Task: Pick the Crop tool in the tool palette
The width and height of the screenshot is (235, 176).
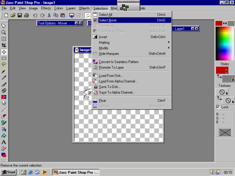Action: [4, 45]
